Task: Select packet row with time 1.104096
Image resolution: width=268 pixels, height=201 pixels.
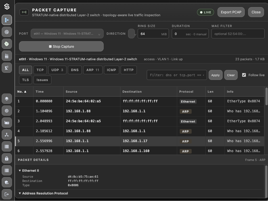Action: pos(140,111)
